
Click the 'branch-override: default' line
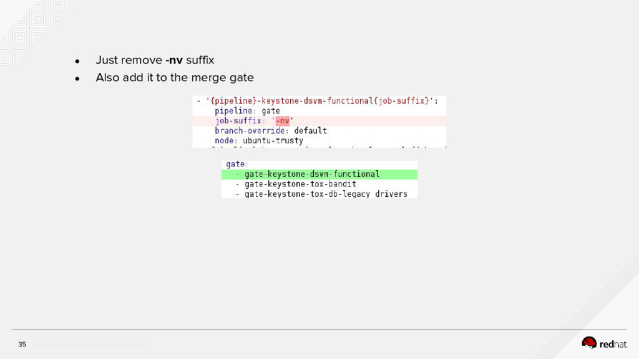(270, 131)
